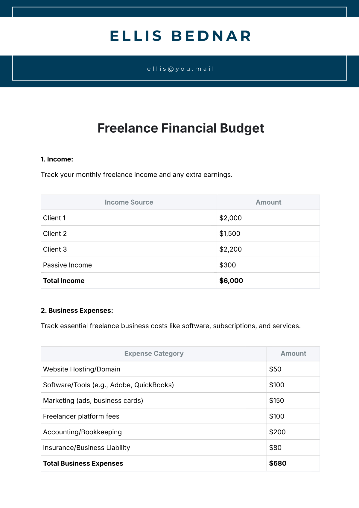
Task: Select the '1. Income:' section heading
Action: pyautogui.click(x=57, y=159)
